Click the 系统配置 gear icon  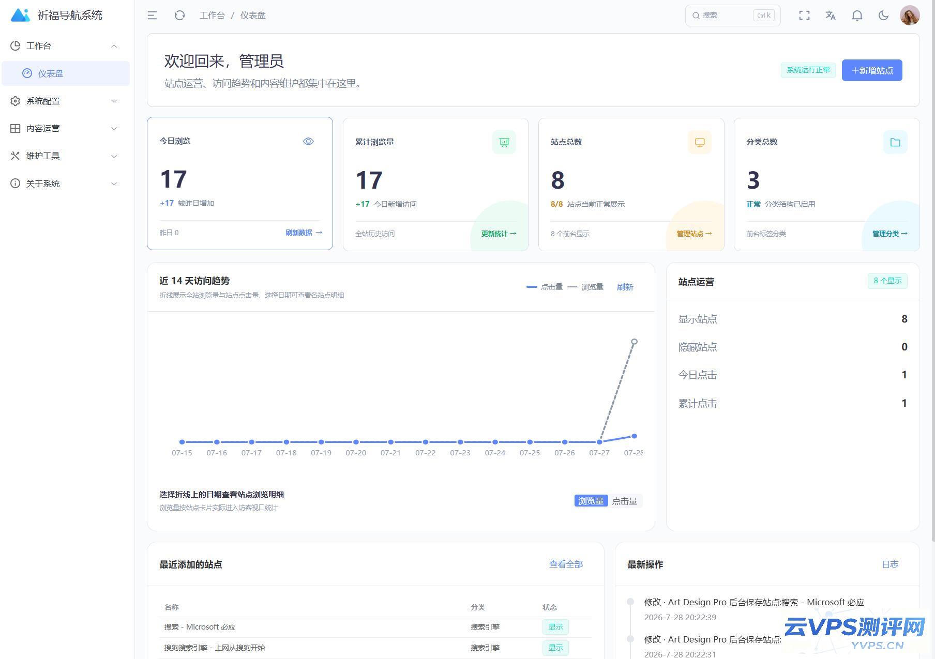click(16, 101)
